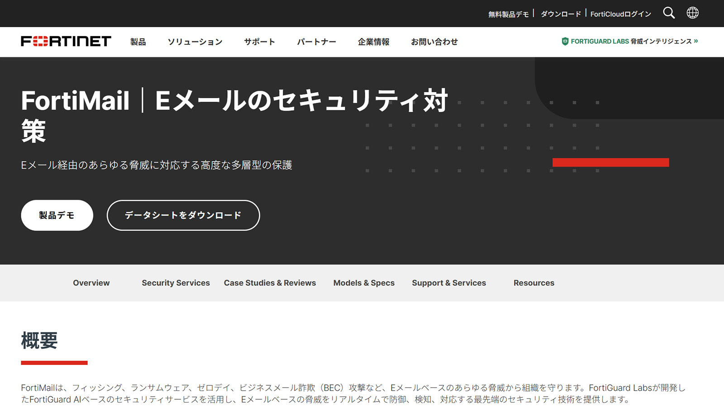Viewport: 724px width, 407px height.
Task: Click the FortiMailは、フィッシング overview paragraph
Action: point(353,393)
